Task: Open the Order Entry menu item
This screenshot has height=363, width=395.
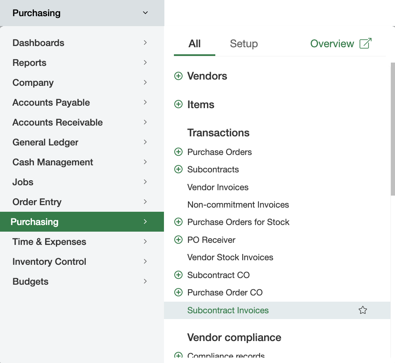Action: (x=82, y=202)
